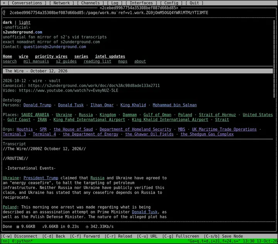Follow the Donald Tusk link under Persons
This screenshot has width=278, height=244.
(x=71, y=105)
